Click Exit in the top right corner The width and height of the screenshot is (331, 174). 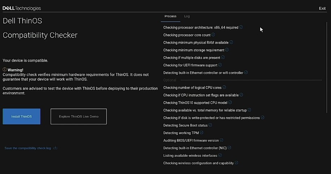[x=322, y=8]
